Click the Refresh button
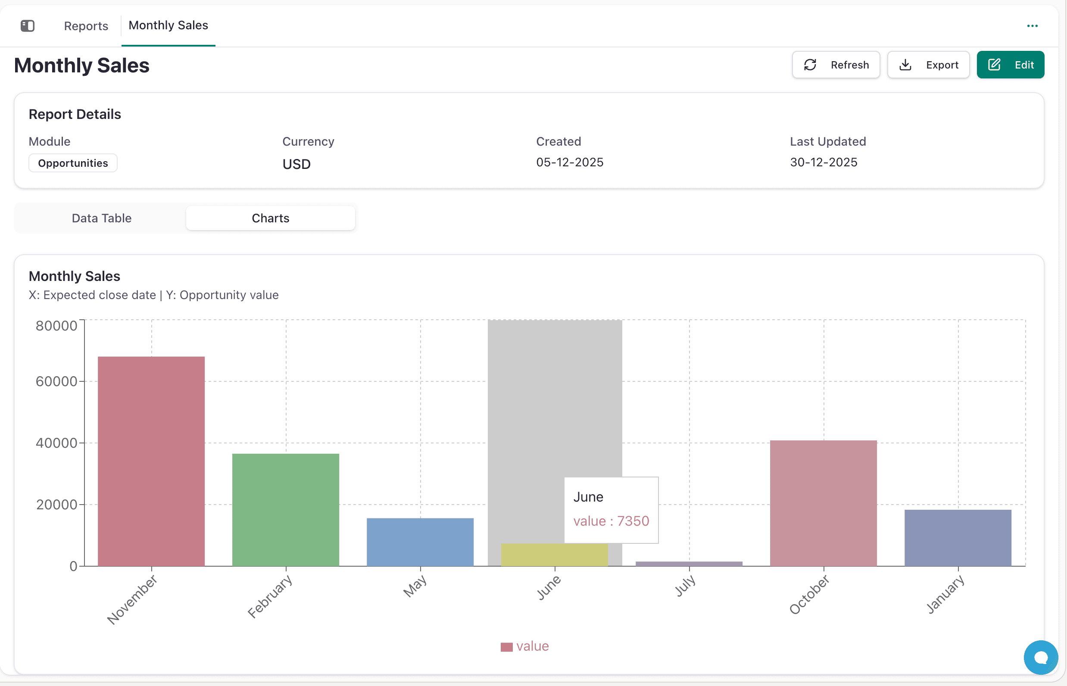This screenshot has height=686, width=1067. (836, 65)
